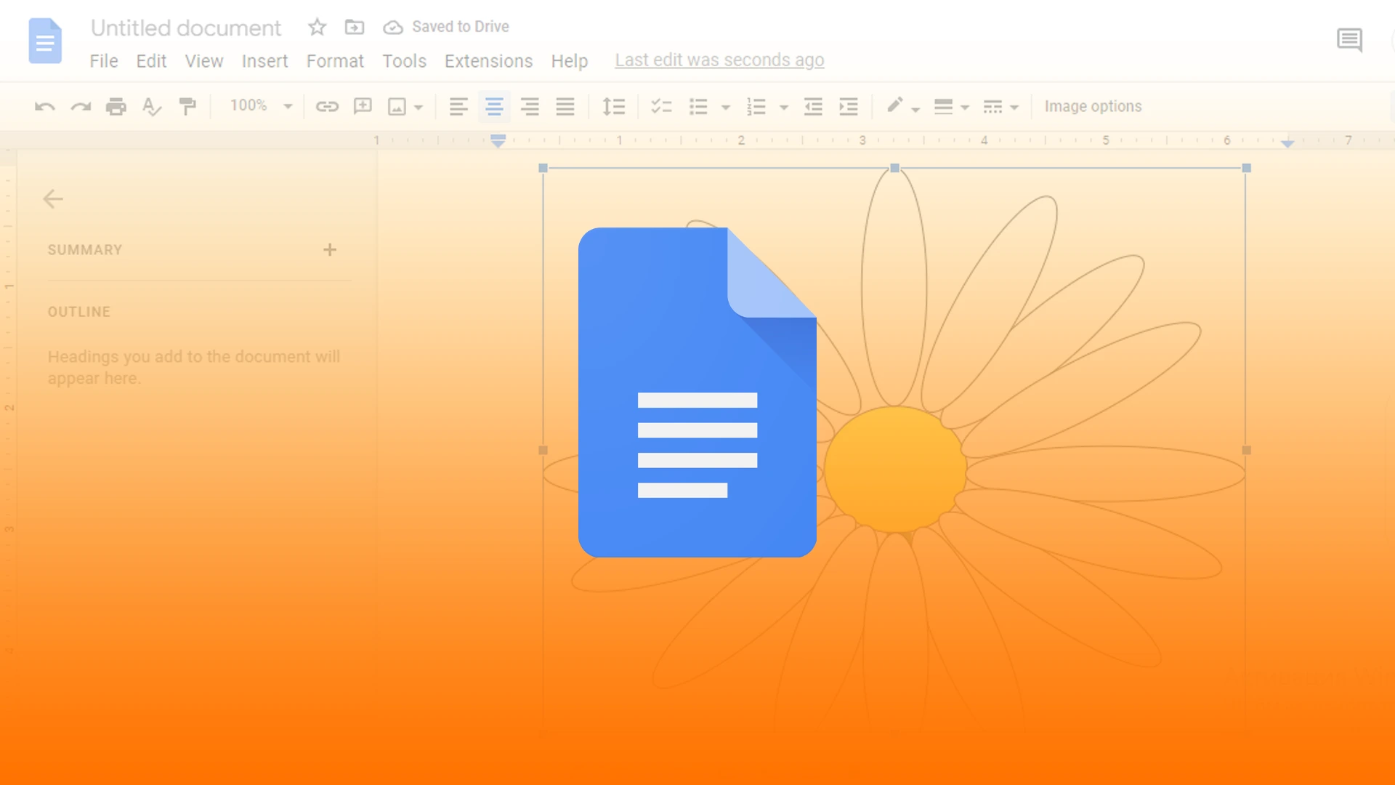This screenshot has height=785, width=1395.
Task: Open the Edit menu
Action: pyautogui.click(x=151, y=61)
